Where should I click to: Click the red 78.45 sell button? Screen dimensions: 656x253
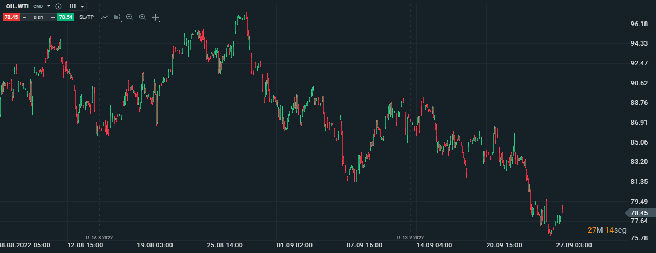11,17
